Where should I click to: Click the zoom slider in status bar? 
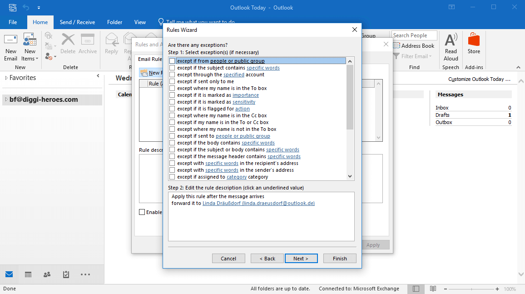[472, 289]
